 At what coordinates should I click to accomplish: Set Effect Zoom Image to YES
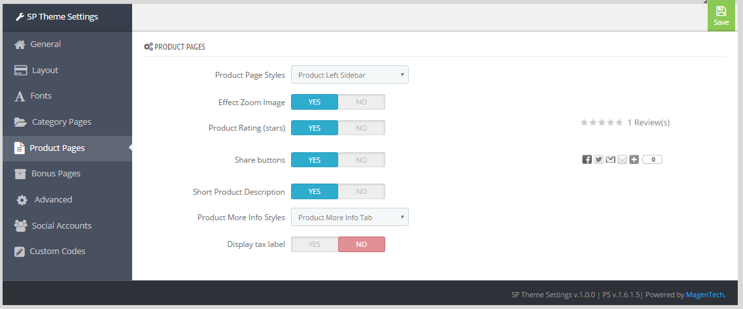(315, 102)
